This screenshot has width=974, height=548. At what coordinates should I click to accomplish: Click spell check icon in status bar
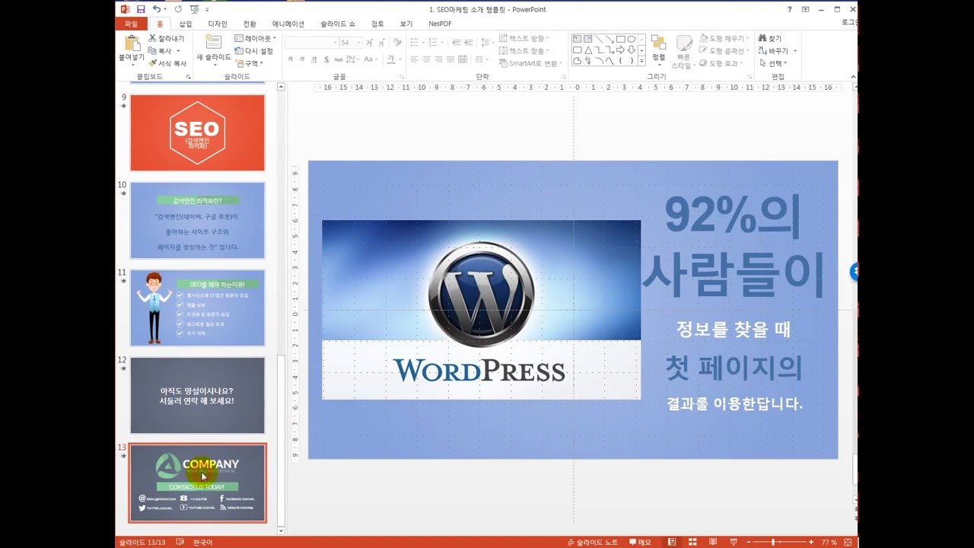[180, 542]
